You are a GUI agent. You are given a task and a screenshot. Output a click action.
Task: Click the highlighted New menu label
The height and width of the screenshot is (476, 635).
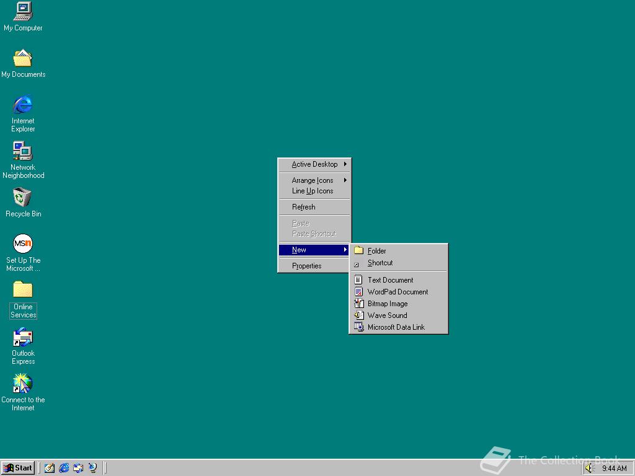pos(299,250)
